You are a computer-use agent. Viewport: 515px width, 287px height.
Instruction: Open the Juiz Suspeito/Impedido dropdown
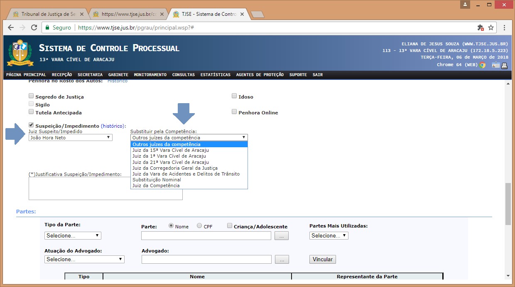pyautogui.click(x=70, y=137)
